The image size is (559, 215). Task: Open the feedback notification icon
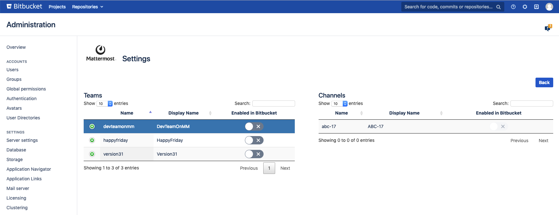[x=548, y=28]
